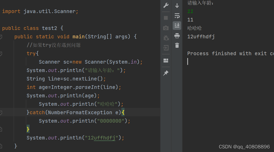
Task: Click NumberFormatException in the catch clause
Action: point(80,112)
